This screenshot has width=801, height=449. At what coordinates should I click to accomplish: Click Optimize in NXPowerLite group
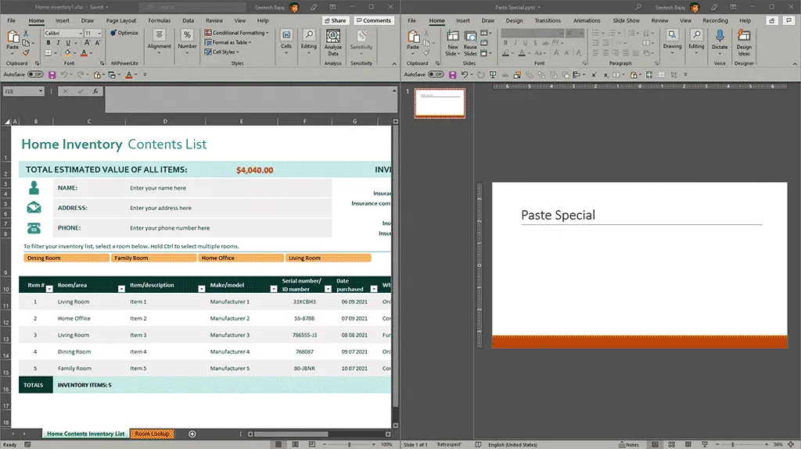(124, 33)
